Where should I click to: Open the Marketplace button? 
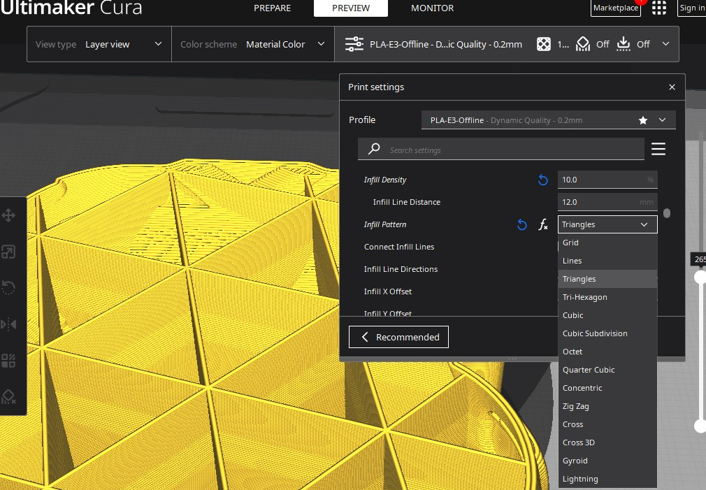[x=615, y=8]
